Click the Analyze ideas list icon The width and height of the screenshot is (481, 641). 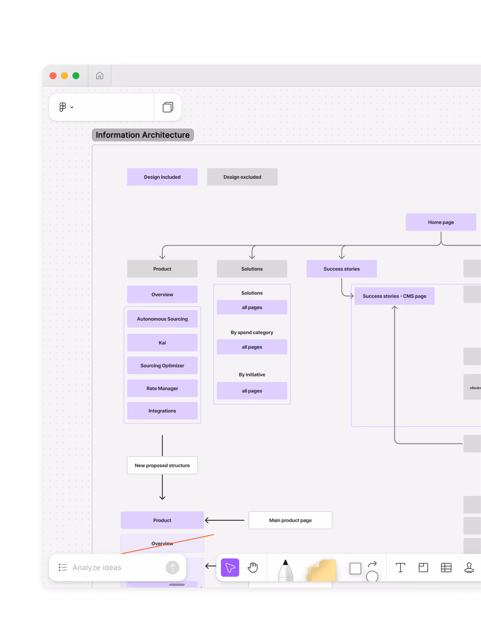(63, 567)
